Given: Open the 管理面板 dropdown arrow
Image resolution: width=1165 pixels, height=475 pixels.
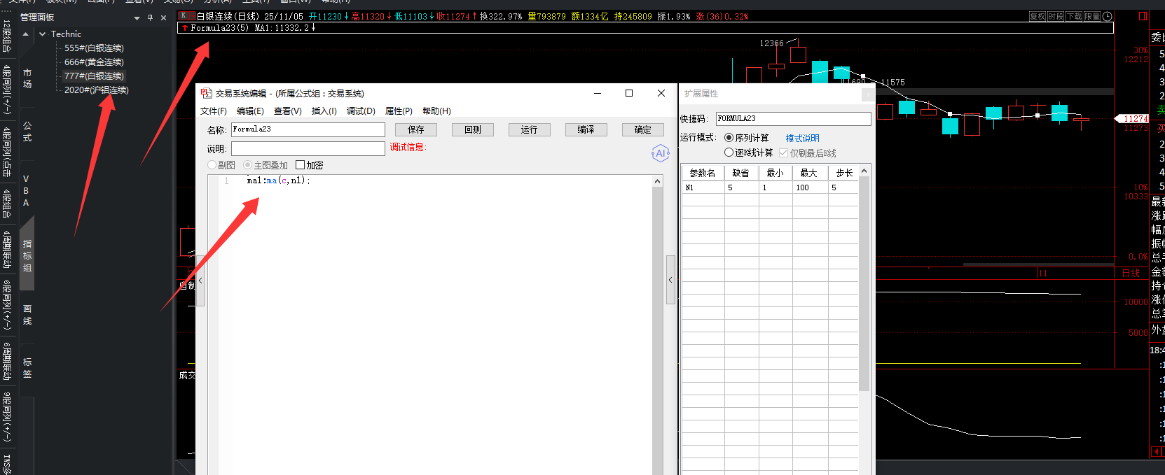Looking at the screenshot, I should coord(137,18).
